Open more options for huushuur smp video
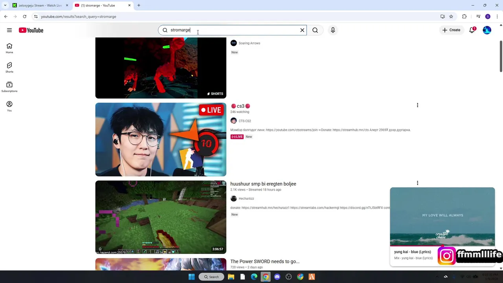 pyautogui.click(x=417, y=183)
